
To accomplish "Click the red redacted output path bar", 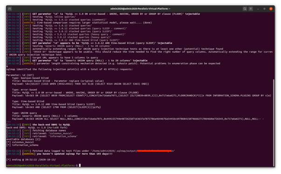I will pos(154,151).
